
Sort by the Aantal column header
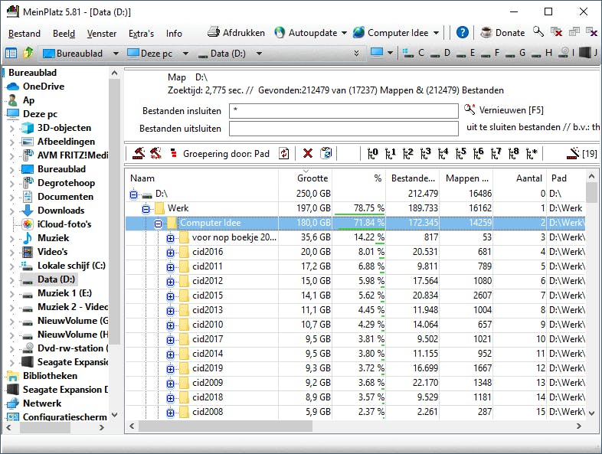520,178
